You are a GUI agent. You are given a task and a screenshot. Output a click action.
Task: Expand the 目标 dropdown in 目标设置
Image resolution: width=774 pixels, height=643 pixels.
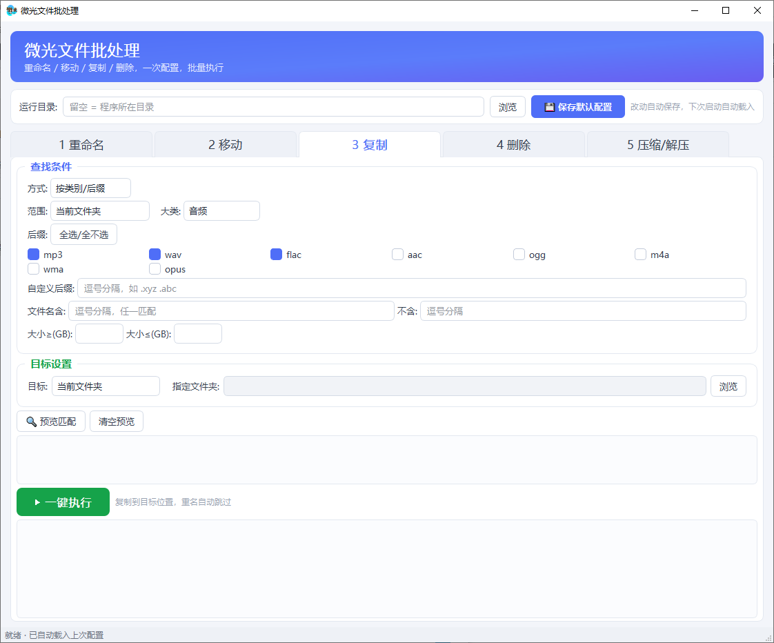106,386
